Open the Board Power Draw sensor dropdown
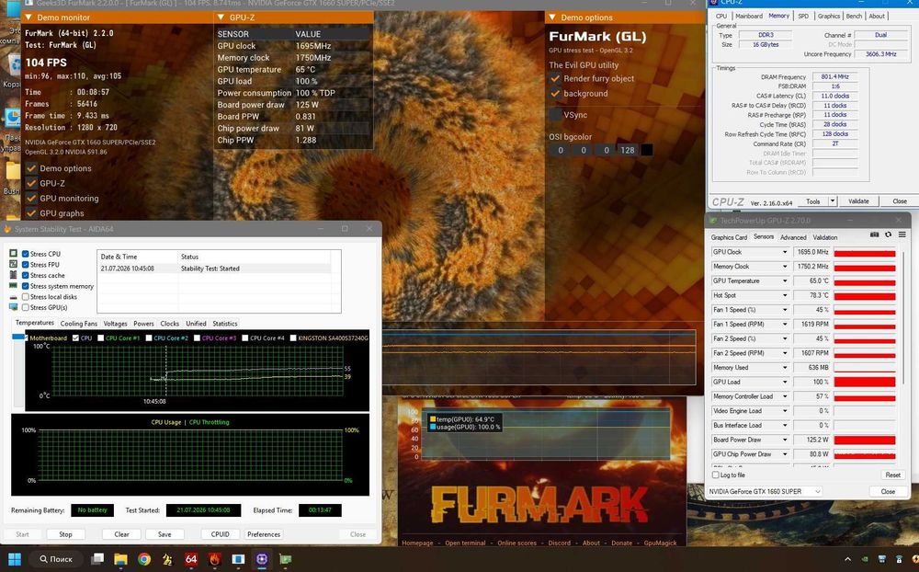Screen dimensions: 919x572 [785, 440]
